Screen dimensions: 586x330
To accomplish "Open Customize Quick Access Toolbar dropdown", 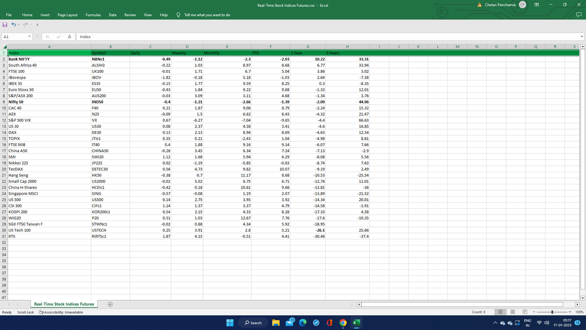I will 37,24.
